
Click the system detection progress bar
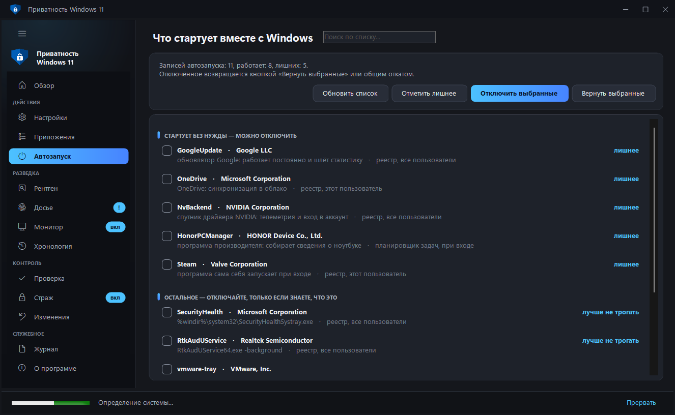[50, 403]
